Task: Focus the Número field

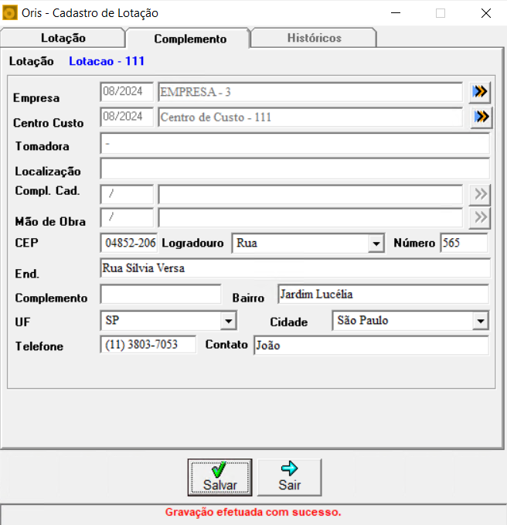Action: (x=464, y=243)
